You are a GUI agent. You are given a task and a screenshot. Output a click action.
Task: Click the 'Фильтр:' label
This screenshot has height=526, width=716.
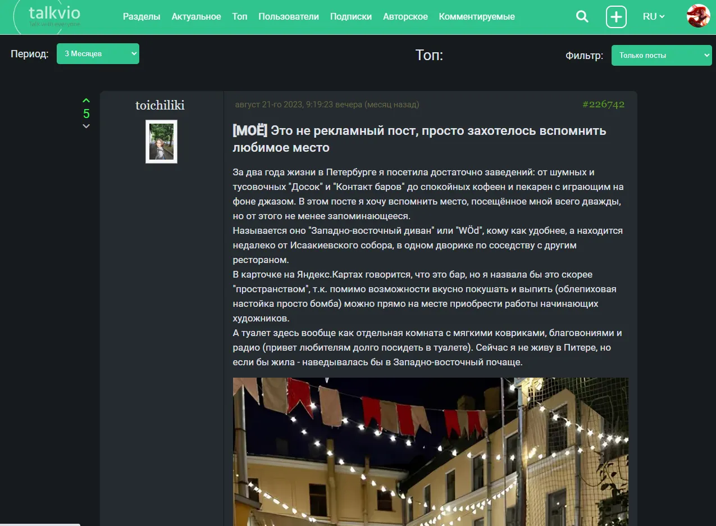click(585, 56)
